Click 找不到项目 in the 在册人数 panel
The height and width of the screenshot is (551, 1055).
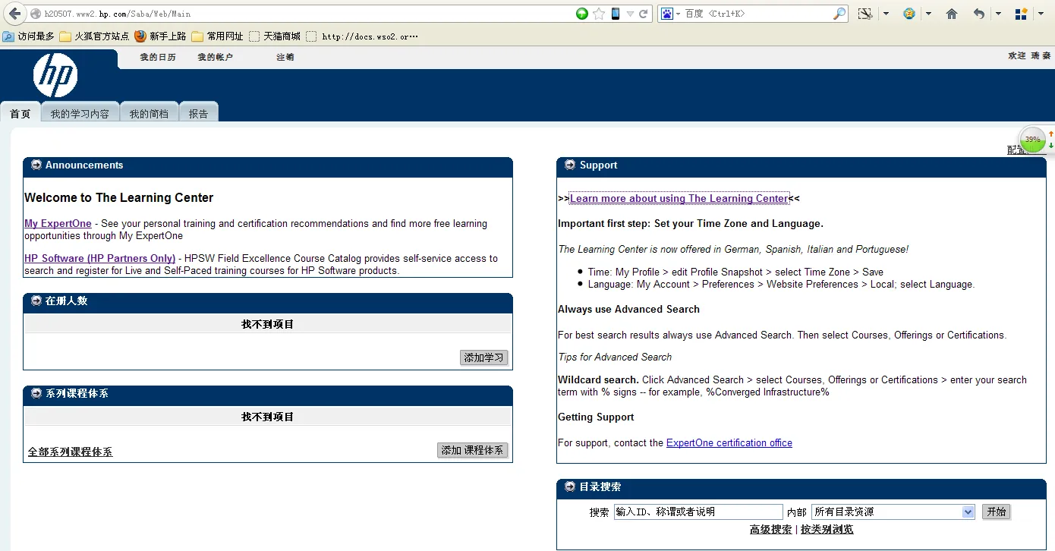pos(268,325)
